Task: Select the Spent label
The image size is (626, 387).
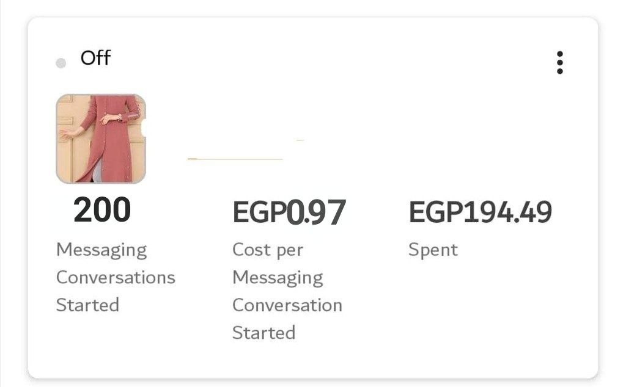Action: coord(433,250)
